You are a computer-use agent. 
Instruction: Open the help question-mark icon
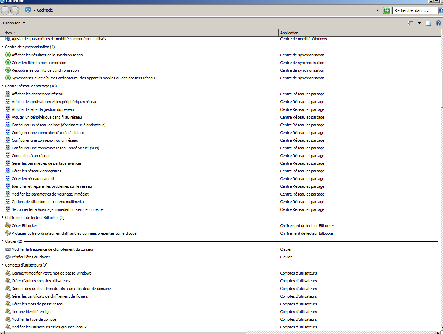point(438,23)
